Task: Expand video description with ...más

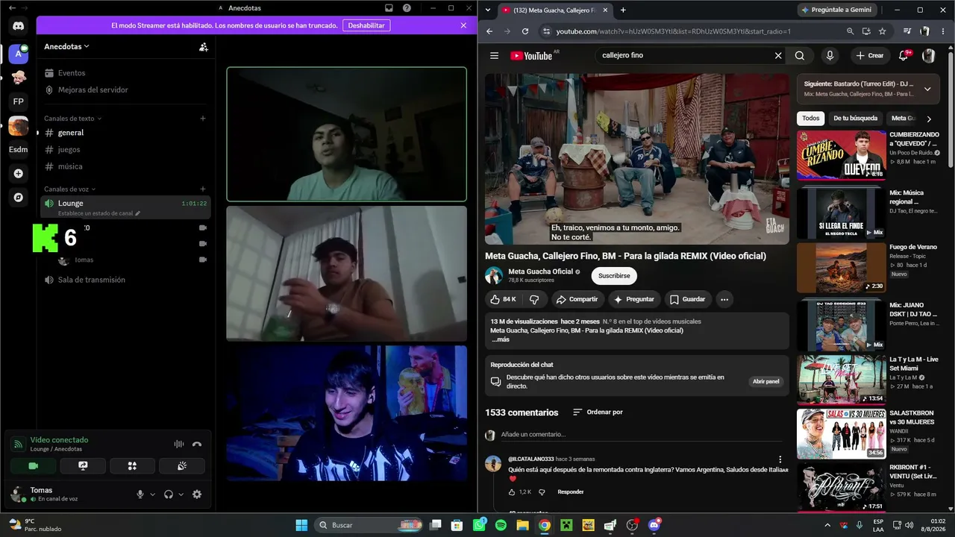Action: click(x=501, y=339)
